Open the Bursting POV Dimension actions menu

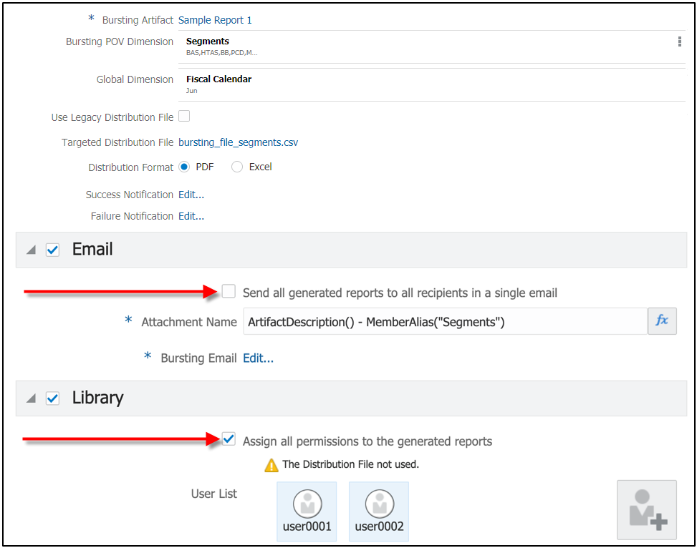point(679,42)
